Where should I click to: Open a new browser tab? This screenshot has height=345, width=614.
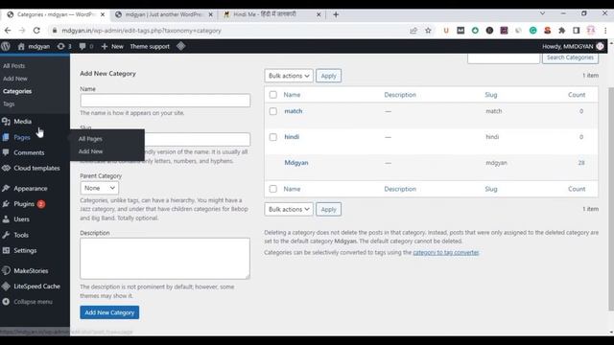pos(336,14)
